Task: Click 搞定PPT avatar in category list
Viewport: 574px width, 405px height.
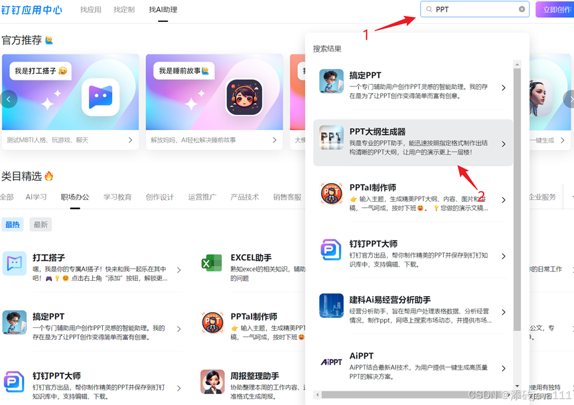Action: click(15, 323)
